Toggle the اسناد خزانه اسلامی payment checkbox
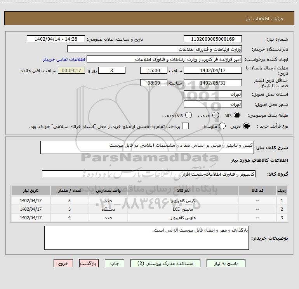The image size is (299, 289). click(185, 126)
